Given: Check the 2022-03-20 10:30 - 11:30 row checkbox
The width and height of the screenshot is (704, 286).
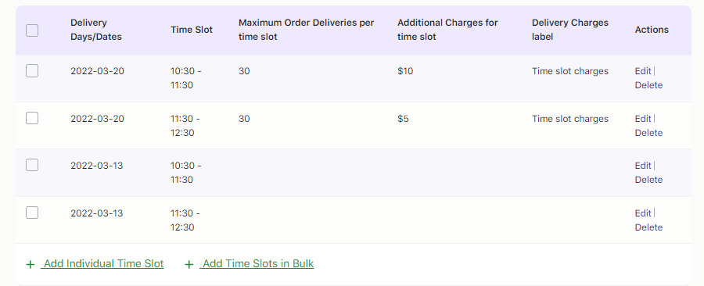Looking at the screenshot, I should pyautogui.click(x=32, y=71).
